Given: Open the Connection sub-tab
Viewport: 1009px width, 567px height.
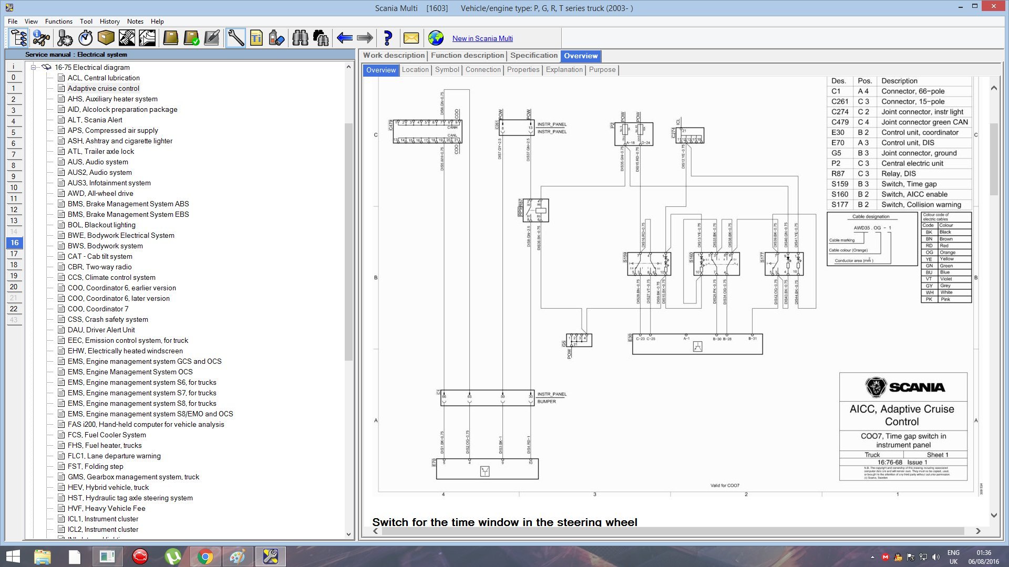Looking at the screenshot, I should pyautogui.click(x=483, y=70).
